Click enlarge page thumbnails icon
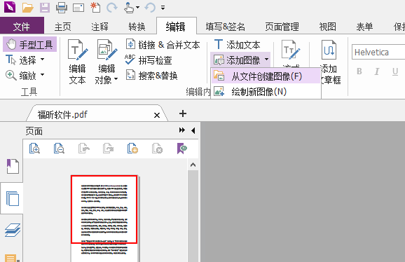 coord(34,149)
